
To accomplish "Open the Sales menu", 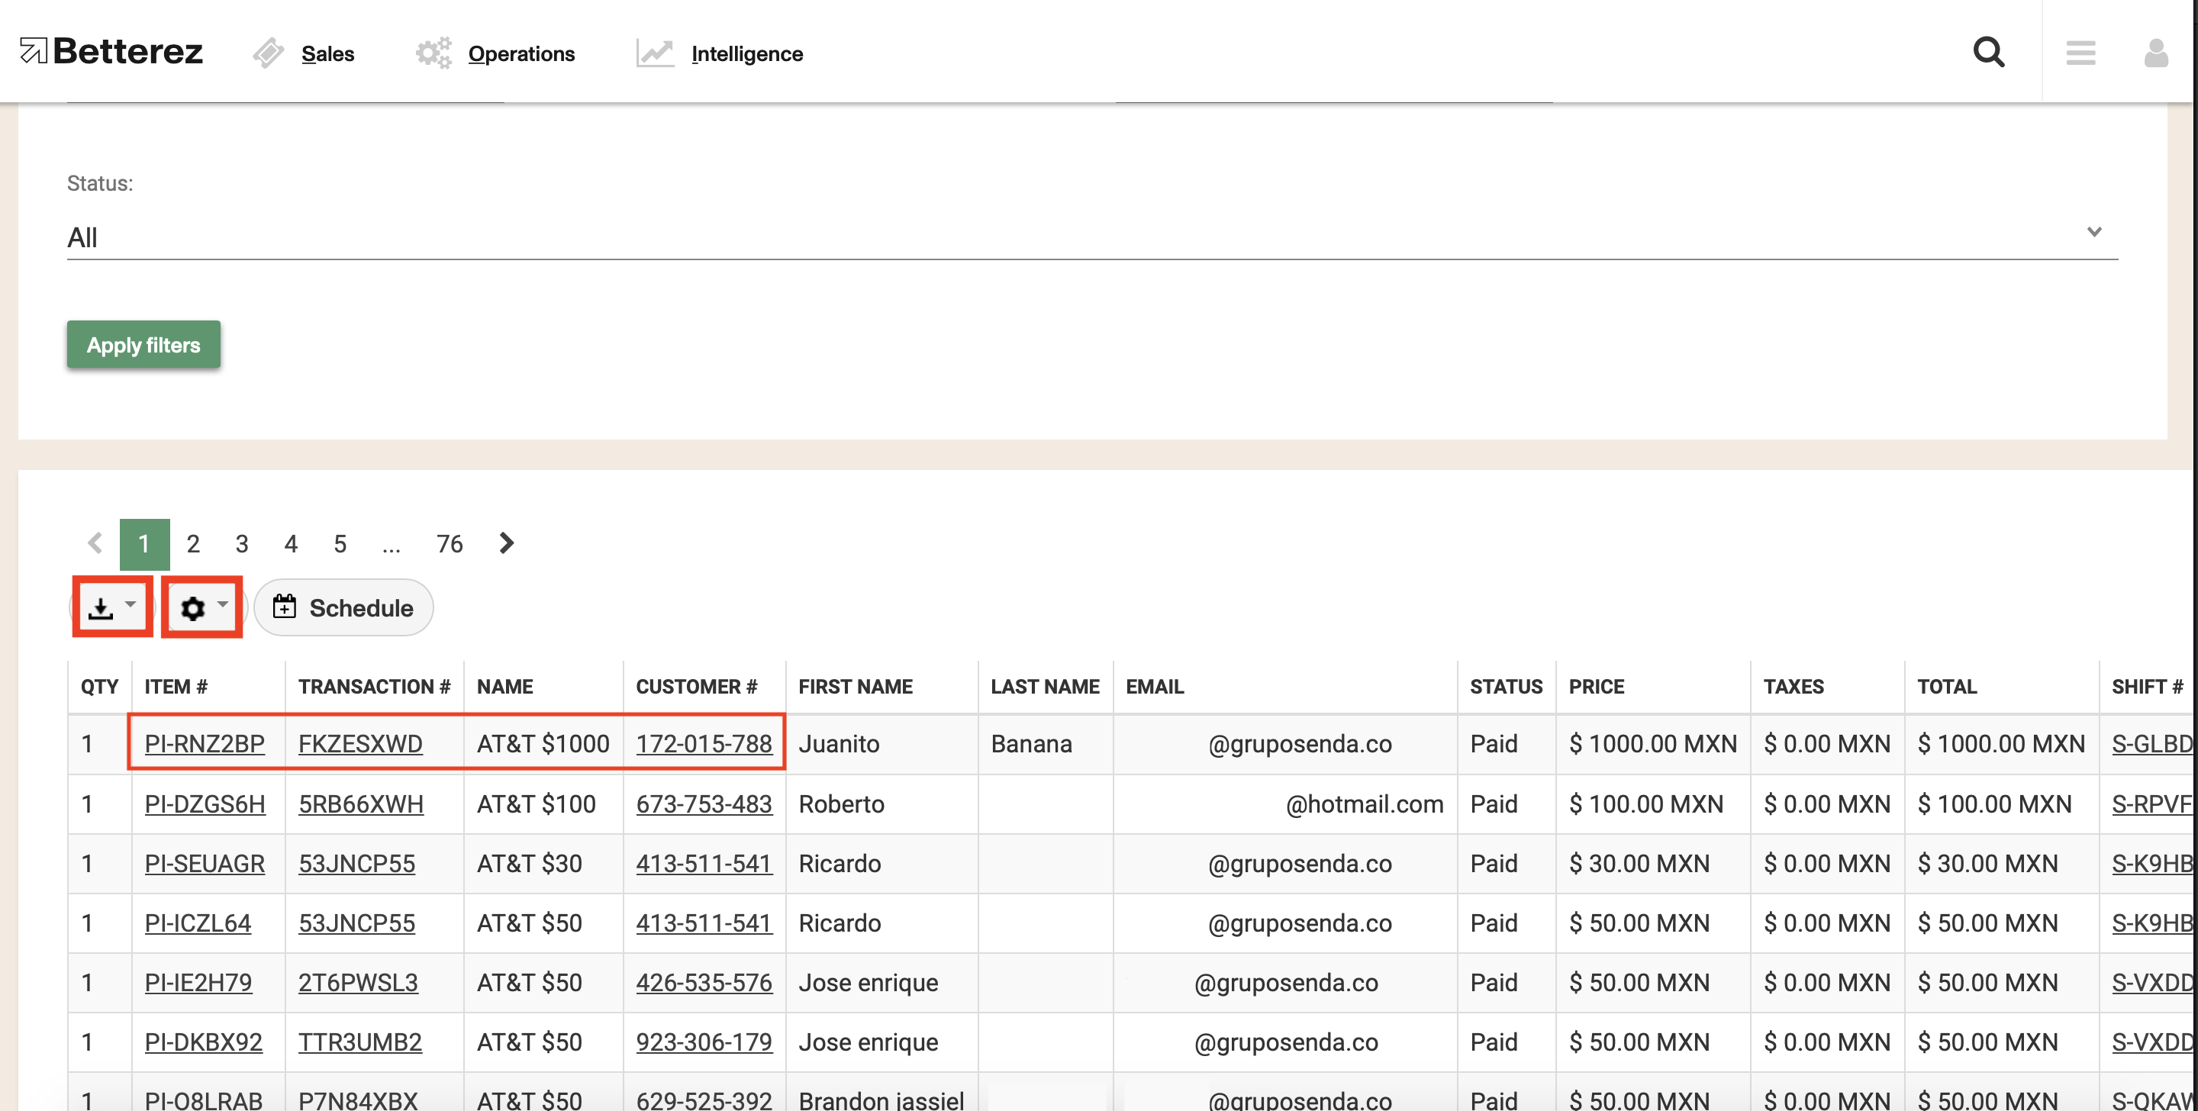I will [x=327, y=53].
